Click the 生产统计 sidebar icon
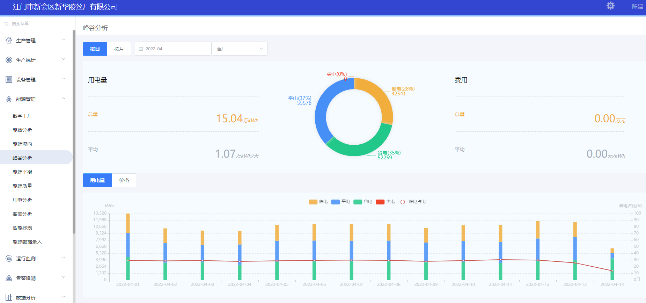 tap(9, 60)
